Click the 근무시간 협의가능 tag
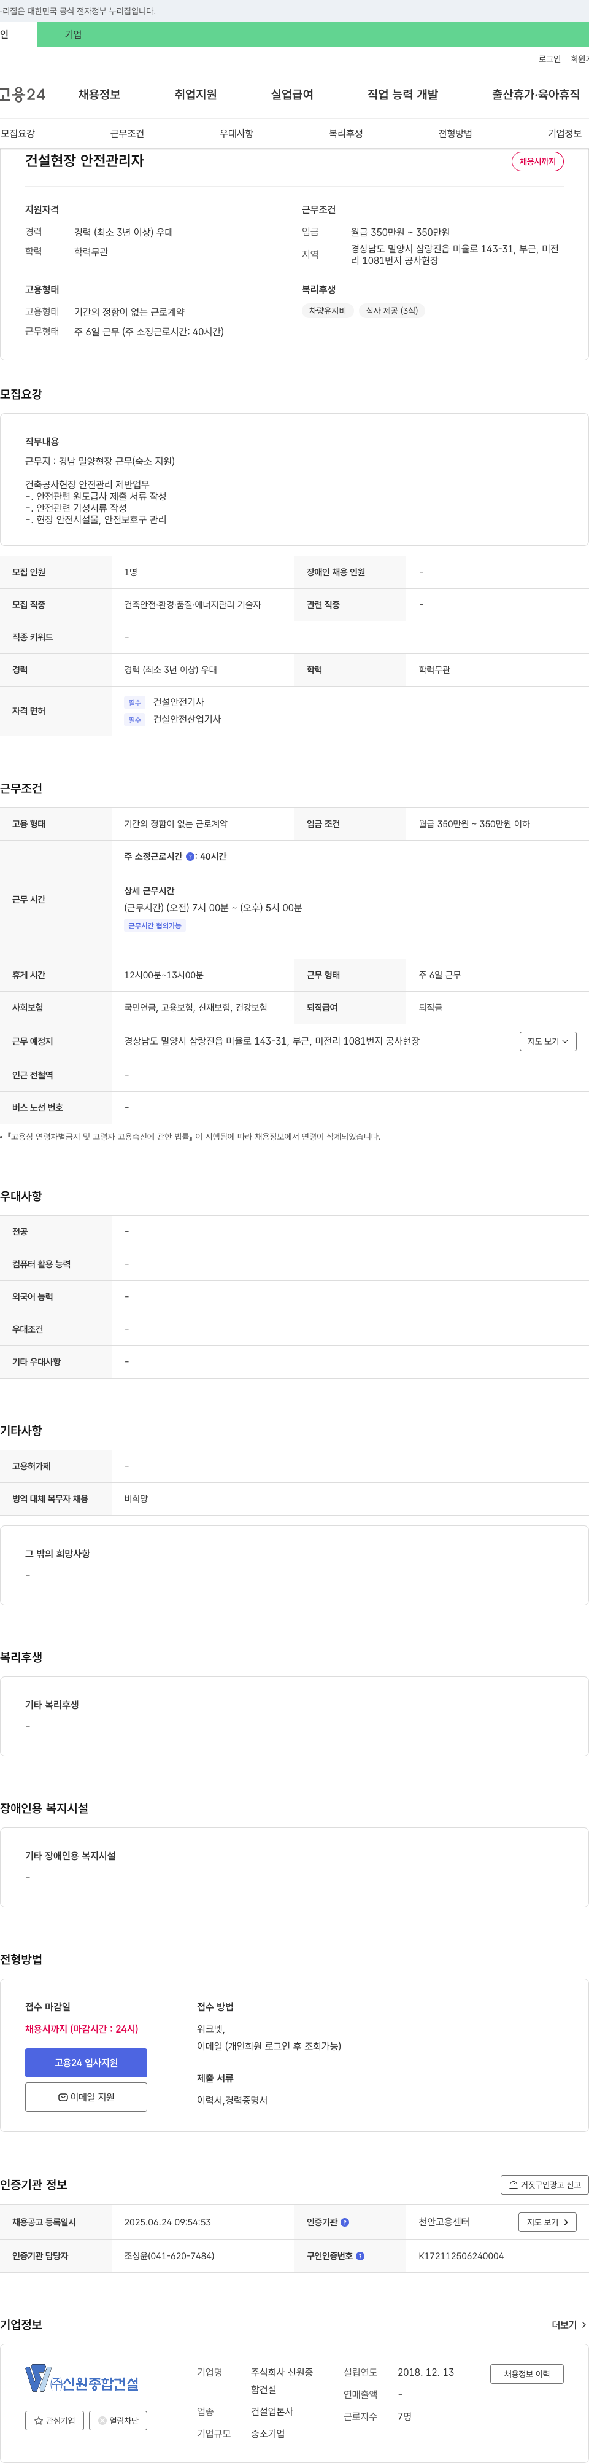The height and width of the screenshot is (2463, 589). pos(155,925)
